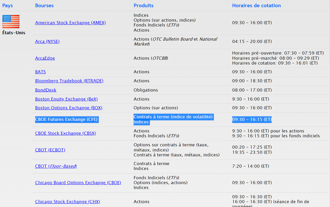Screen dimensions: 330x207
Task: Click the Actions (OTCBB) product text
Action: point(151,58)
